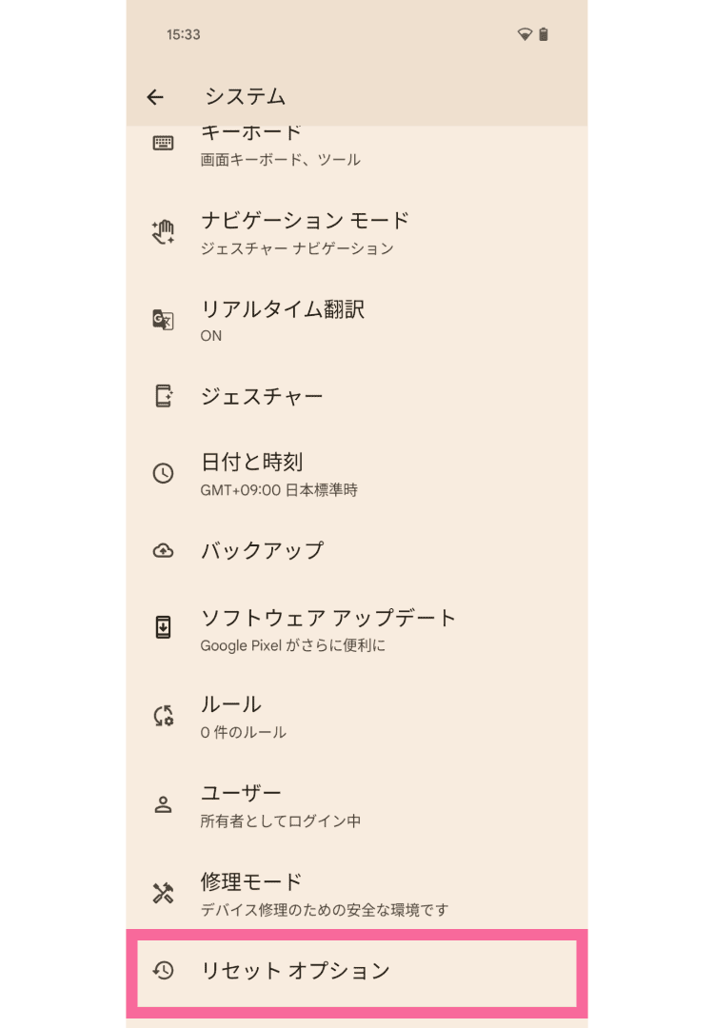This screenshot has height=1028, width=714.
Task: Select バックアップ entry
Action: click(x=262, y=550)
